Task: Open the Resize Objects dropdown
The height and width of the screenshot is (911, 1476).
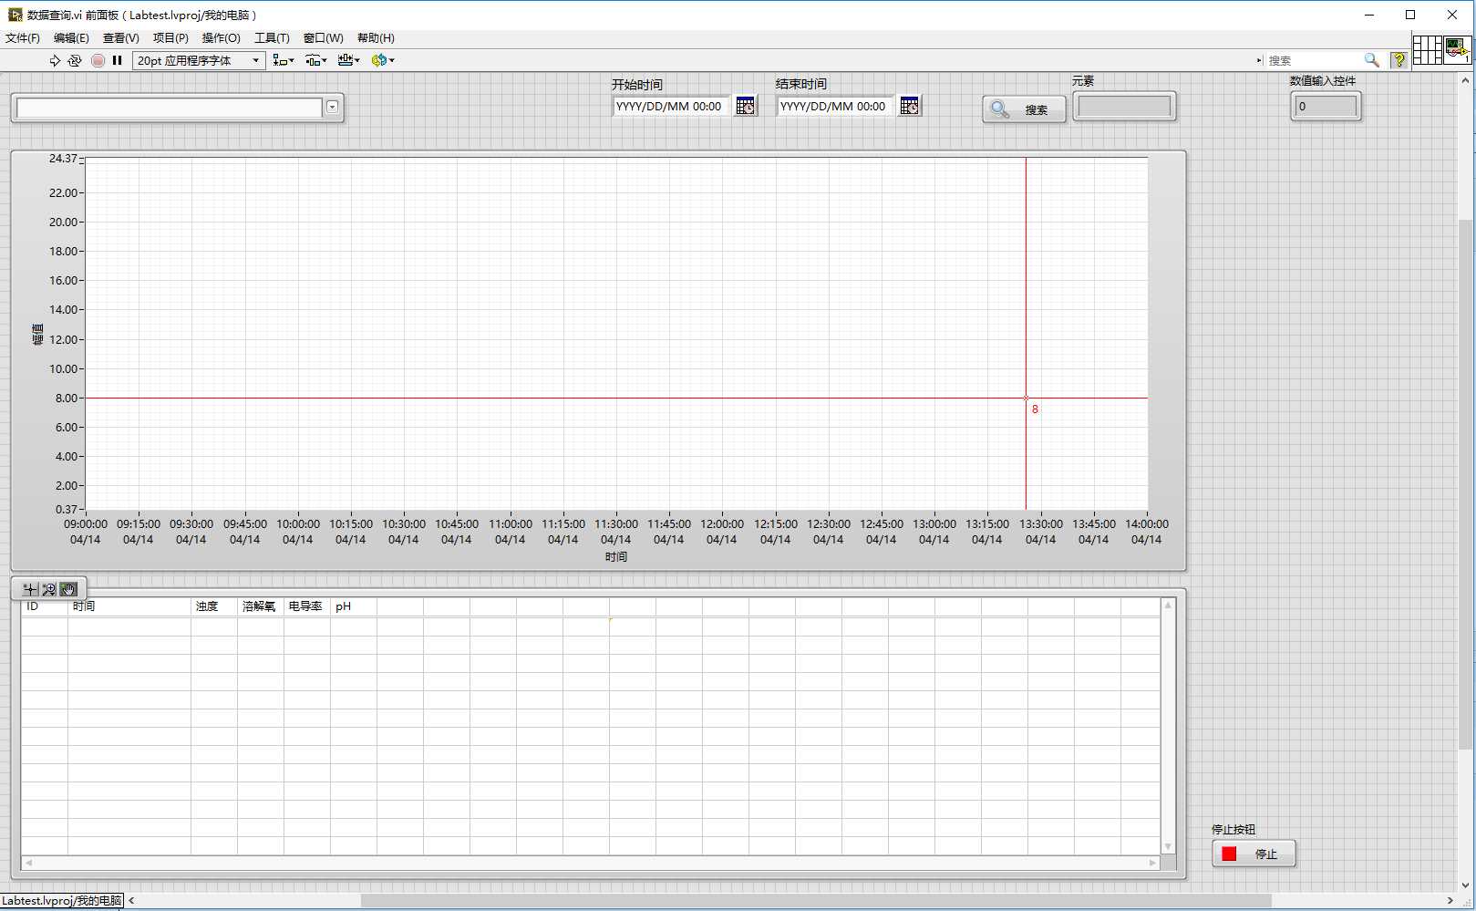Action: (348, 60)
